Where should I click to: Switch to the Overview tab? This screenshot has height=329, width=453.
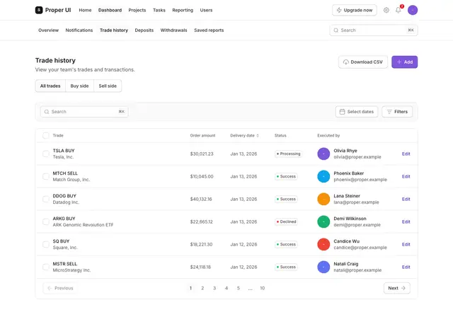pyautogui.click(x=48, y=30)
